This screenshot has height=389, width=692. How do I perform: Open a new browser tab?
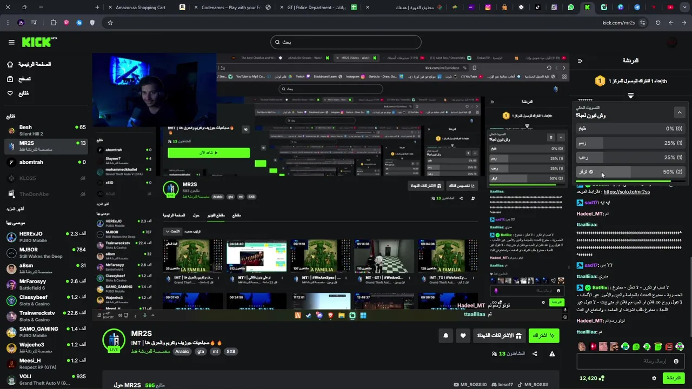[97, 8]
